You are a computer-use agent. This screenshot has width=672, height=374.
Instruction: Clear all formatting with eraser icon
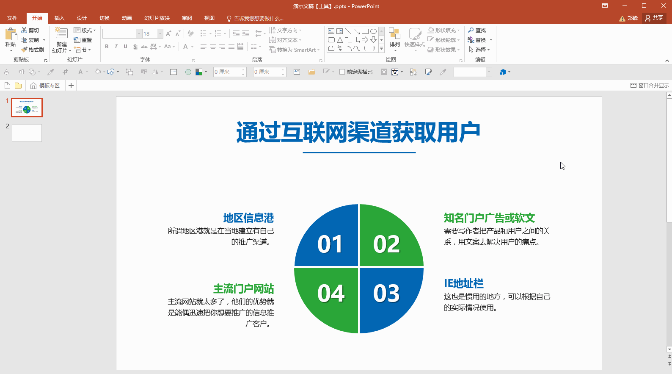[190, 33]
